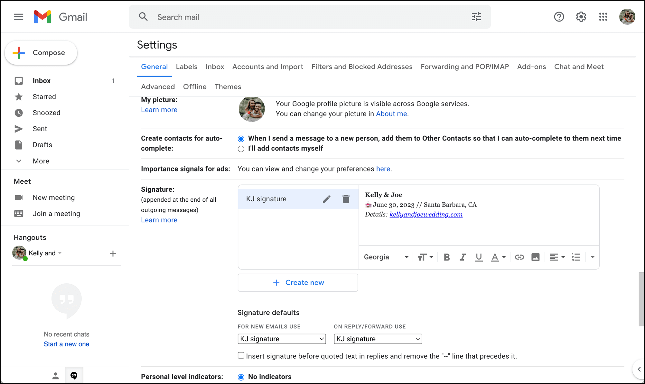Click the Compose button
The height and width of the screenshot is (384, 645).
[x=41, y=53]
